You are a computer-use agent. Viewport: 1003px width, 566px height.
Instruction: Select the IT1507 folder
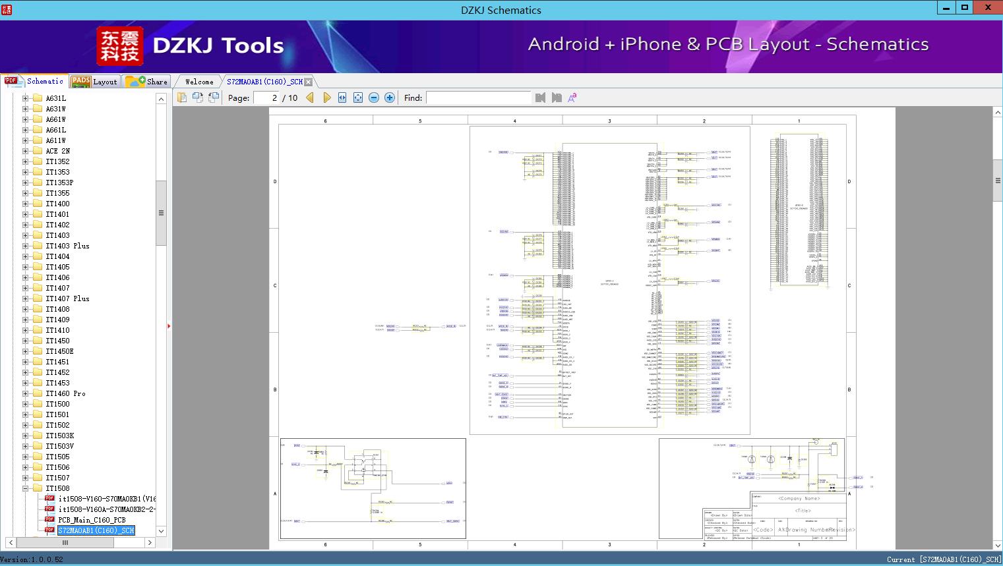tap(57, 478)
